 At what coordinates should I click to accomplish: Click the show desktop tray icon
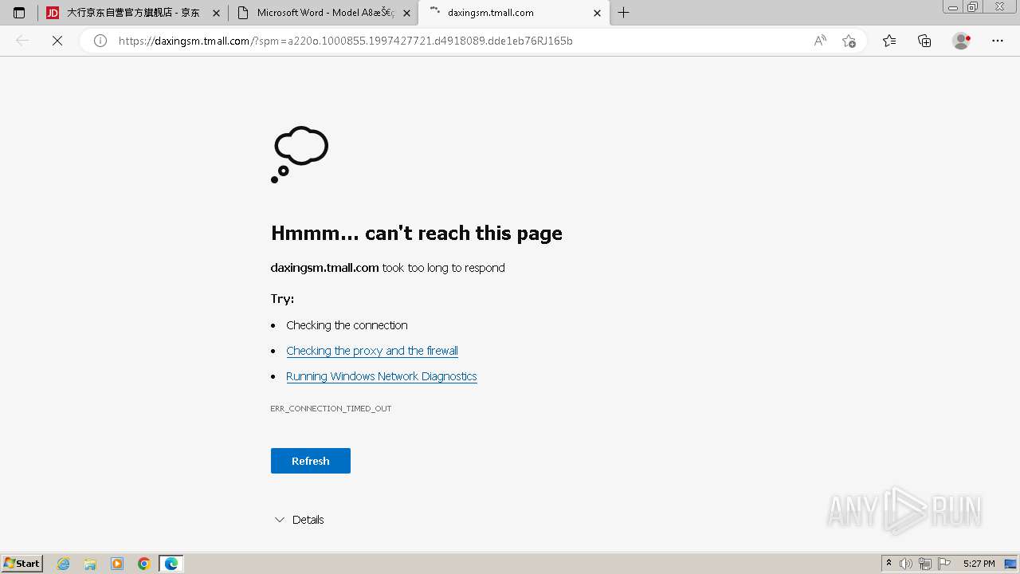point(1010,564)
